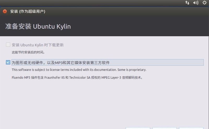Screen dimensions: 209x129
Task: Click the Fluendo MP3 插件 description text
Action: [77, 78]
